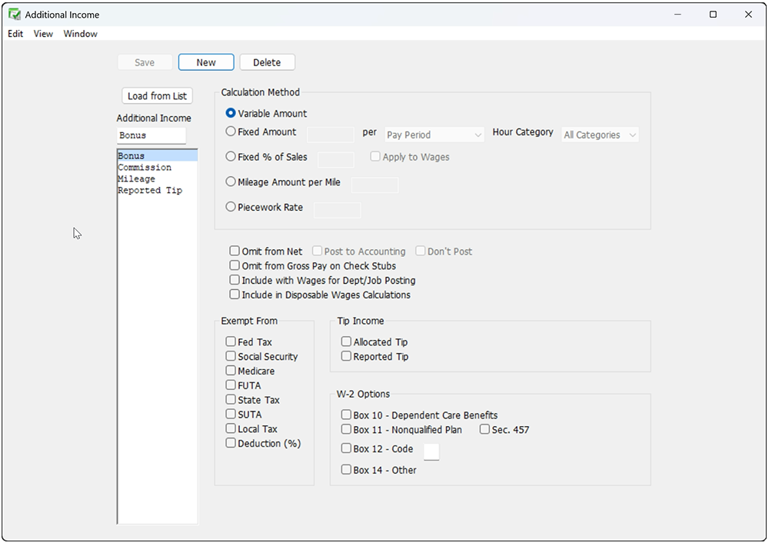The height and width of the screenshot is (543, 769).
Task: Enable Omit from Gross Pay on Check Stubs
Action: [x=235, y=265]
